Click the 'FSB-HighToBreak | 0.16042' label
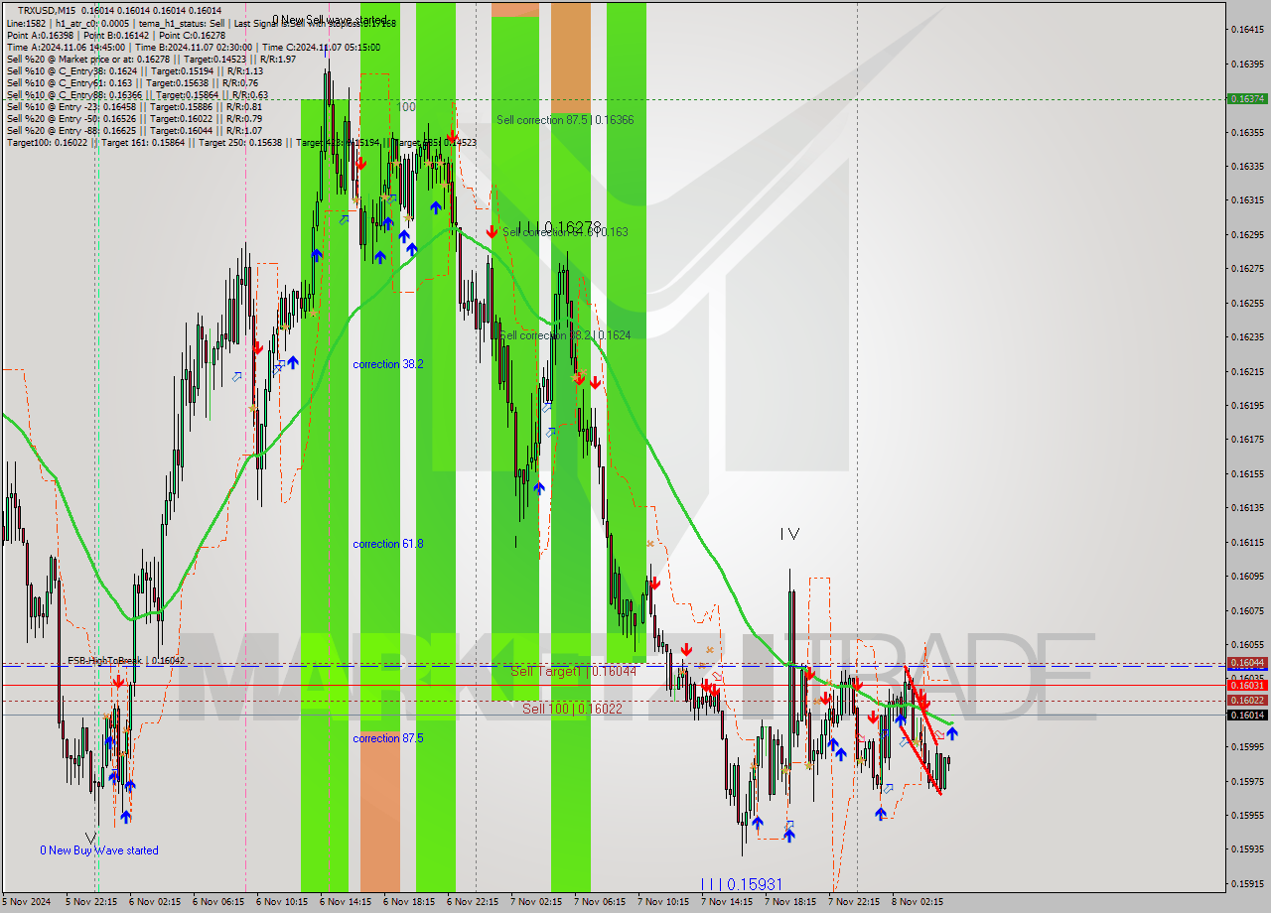The height and width of the screenshot is (913, 1271). coord(126,660)
